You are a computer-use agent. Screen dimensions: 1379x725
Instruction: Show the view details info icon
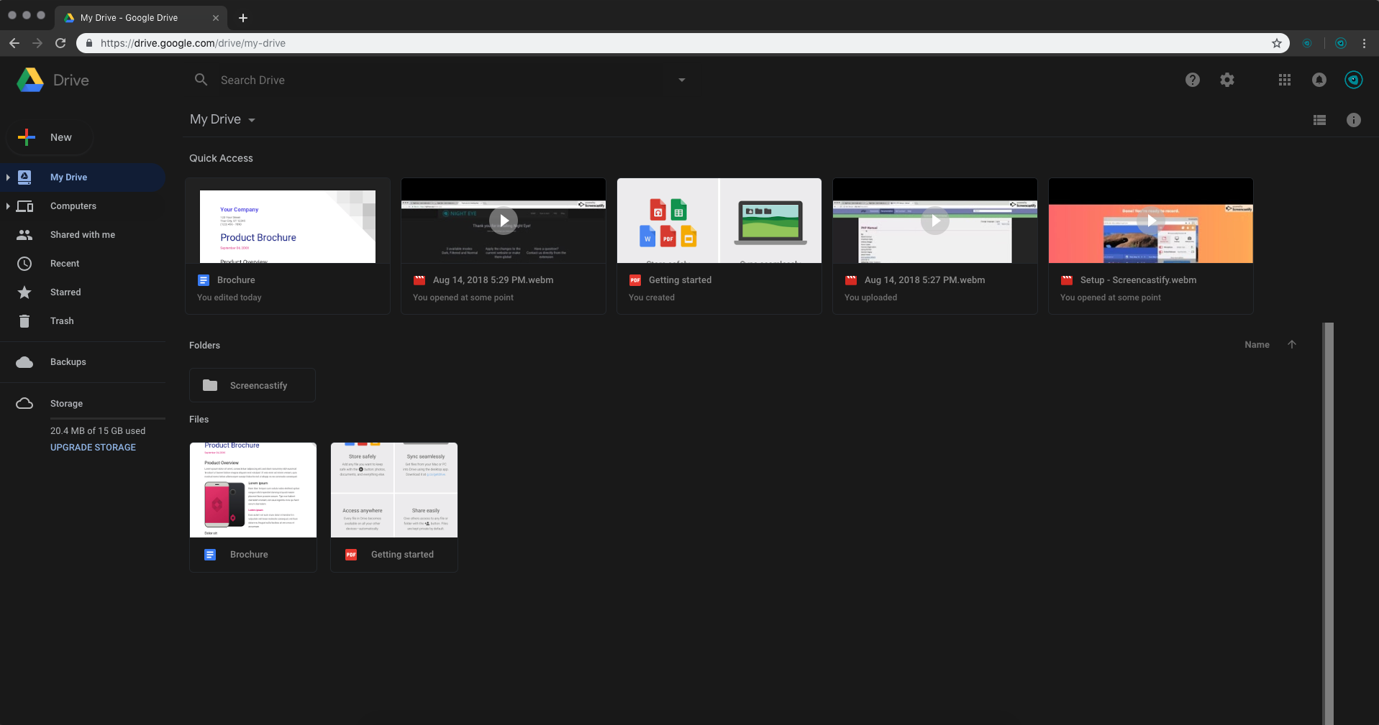coord(1354,120)
